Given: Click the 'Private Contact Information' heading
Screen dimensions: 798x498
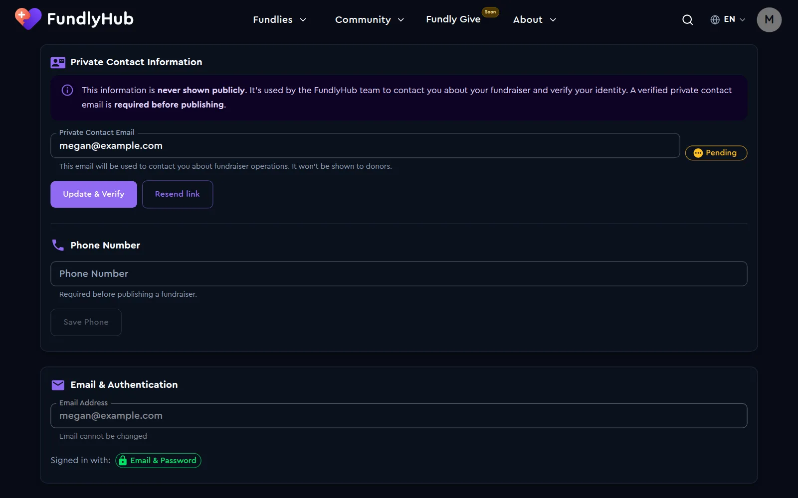Looking at the screenshot, I should 136,62.
